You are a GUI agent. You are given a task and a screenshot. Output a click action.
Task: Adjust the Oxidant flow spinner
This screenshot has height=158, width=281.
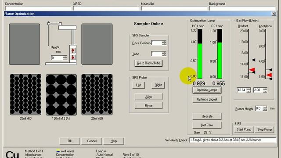click(249, 90)
